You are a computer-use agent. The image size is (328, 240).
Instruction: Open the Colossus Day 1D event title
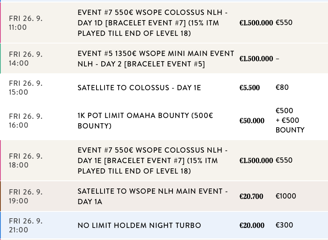point(153,23)
